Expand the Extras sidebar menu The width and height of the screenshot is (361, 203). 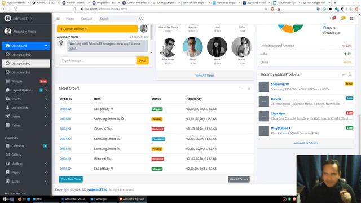click(26, 182)
